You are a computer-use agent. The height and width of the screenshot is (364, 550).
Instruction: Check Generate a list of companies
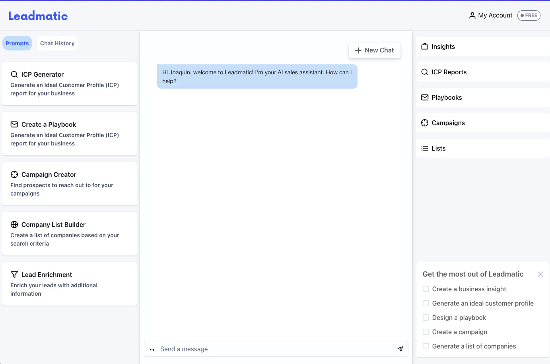click(x=426, y=346)
